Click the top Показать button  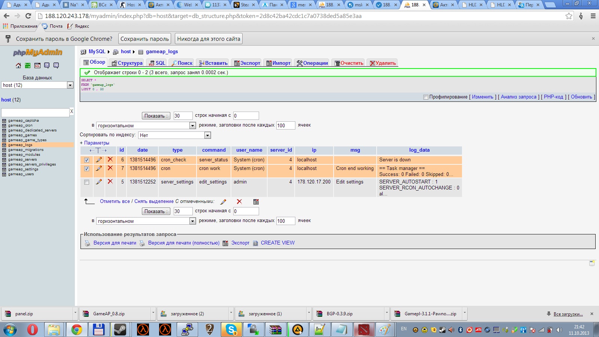pos(156,116)
